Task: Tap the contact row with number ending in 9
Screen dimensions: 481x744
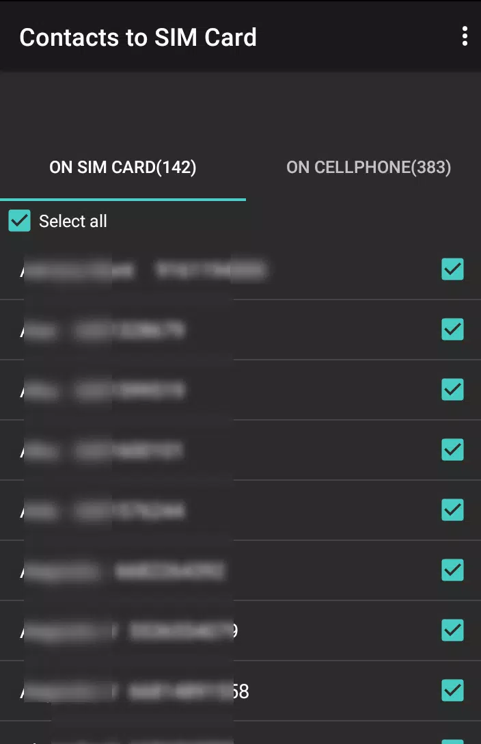Action: tap(240, 630)
